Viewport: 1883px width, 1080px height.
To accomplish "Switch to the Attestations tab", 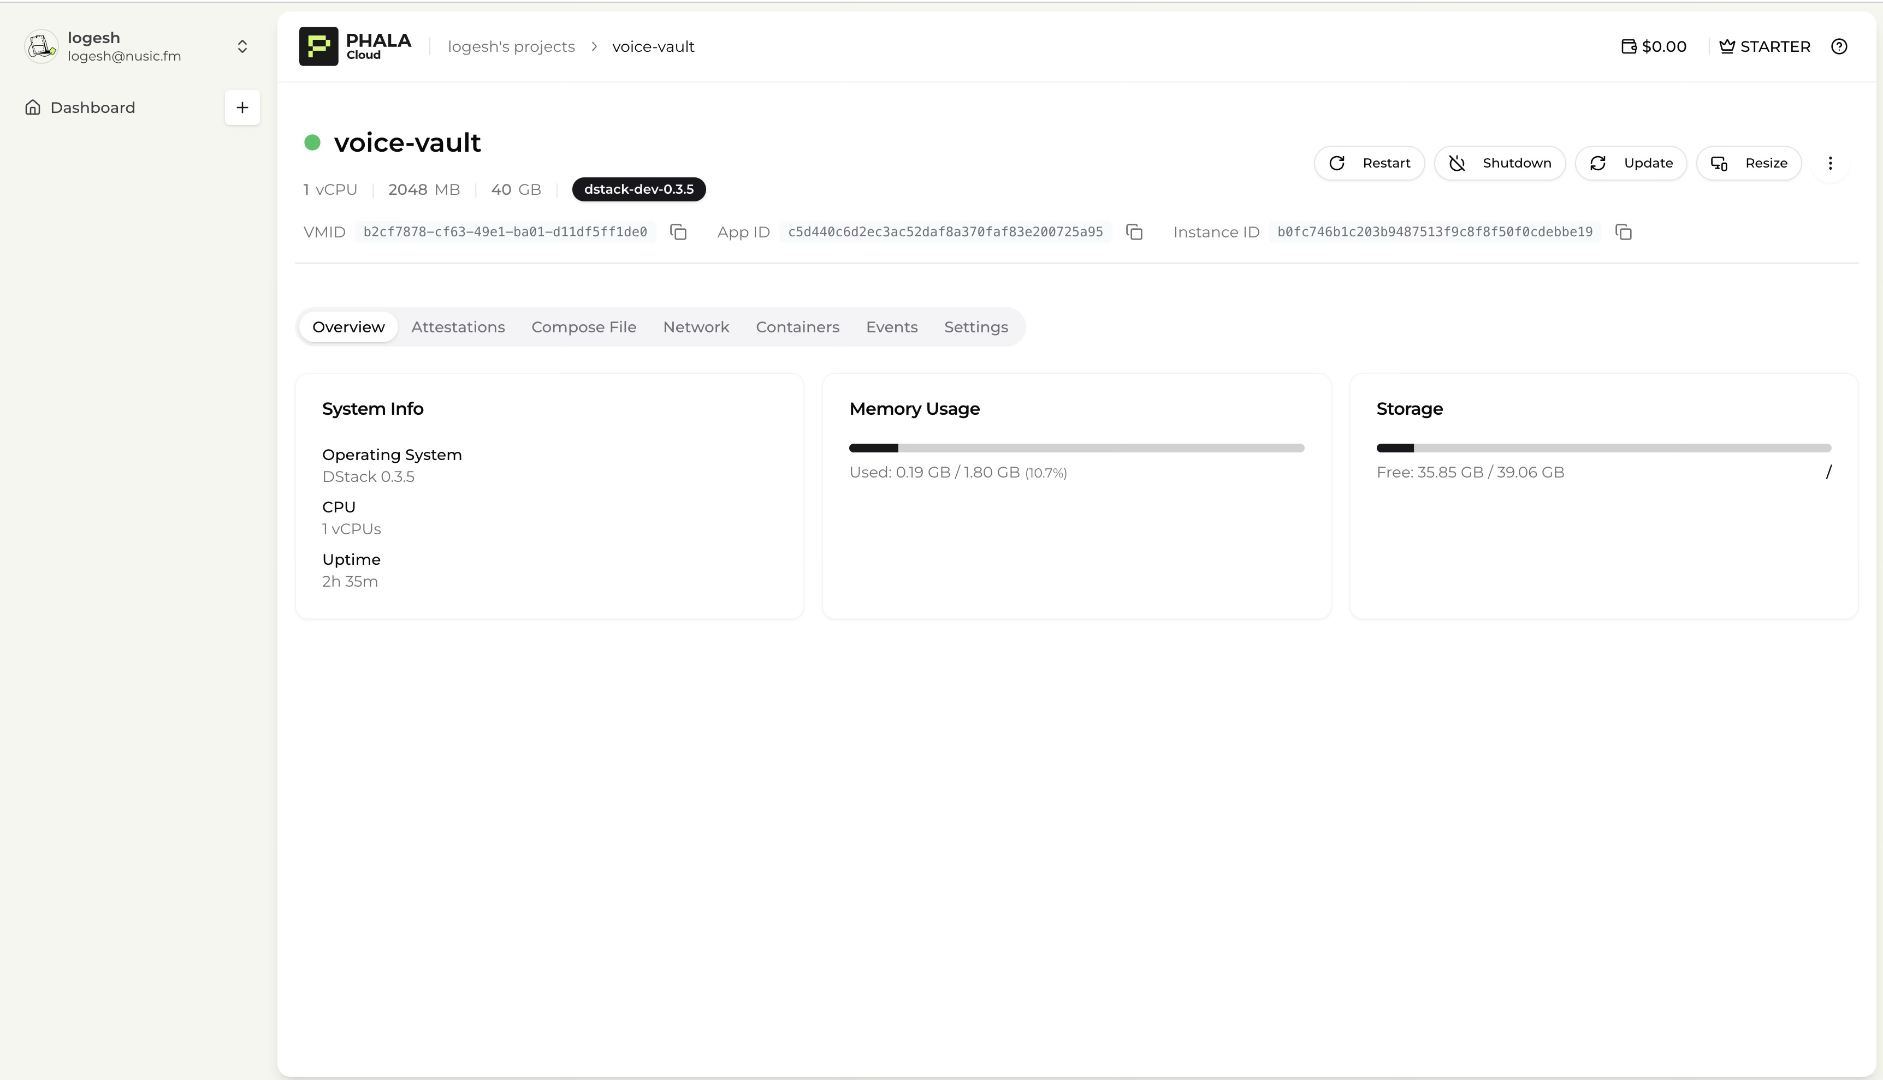I will pos(457,327).
